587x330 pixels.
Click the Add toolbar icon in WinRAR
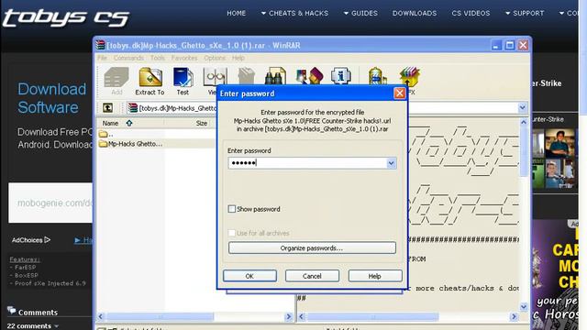pos(116,81)
